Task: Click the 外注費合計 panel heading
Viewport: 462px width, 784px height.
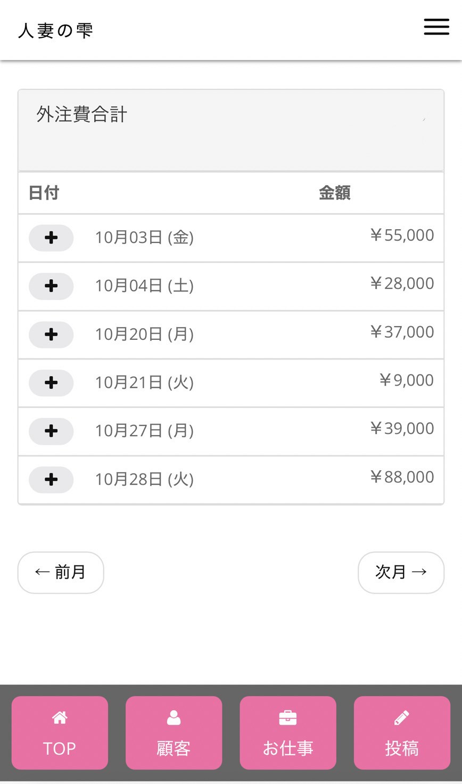Action: 82,114
